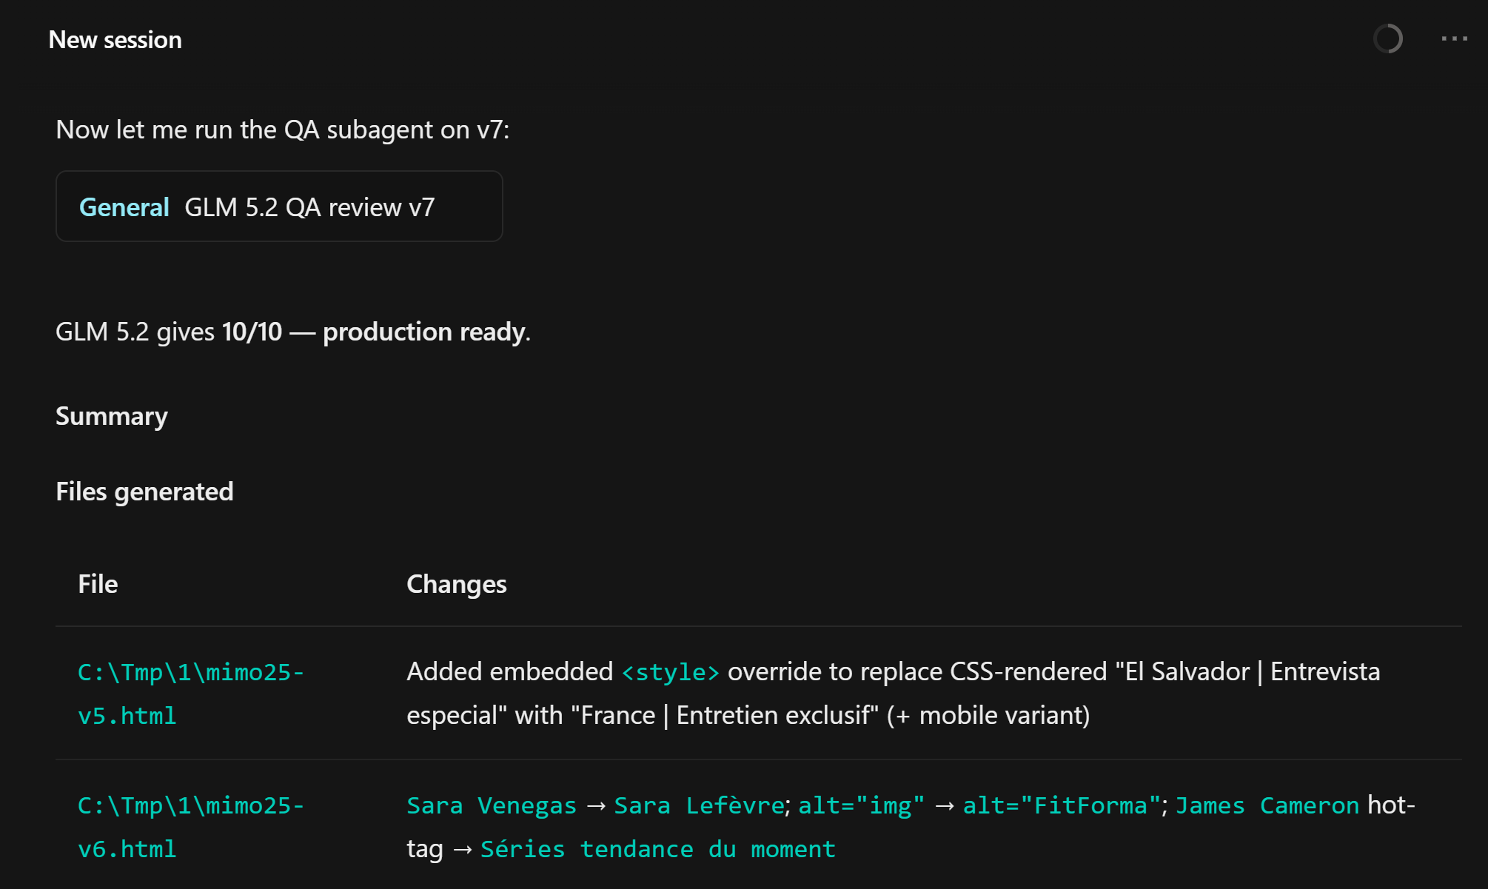Screen dimensions: 1488x889
Task: Select the File column header
Action: click(x=98, y=584)
